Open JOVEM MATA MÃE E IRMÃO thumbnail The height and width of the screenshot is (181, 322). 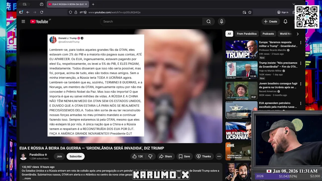238,151
